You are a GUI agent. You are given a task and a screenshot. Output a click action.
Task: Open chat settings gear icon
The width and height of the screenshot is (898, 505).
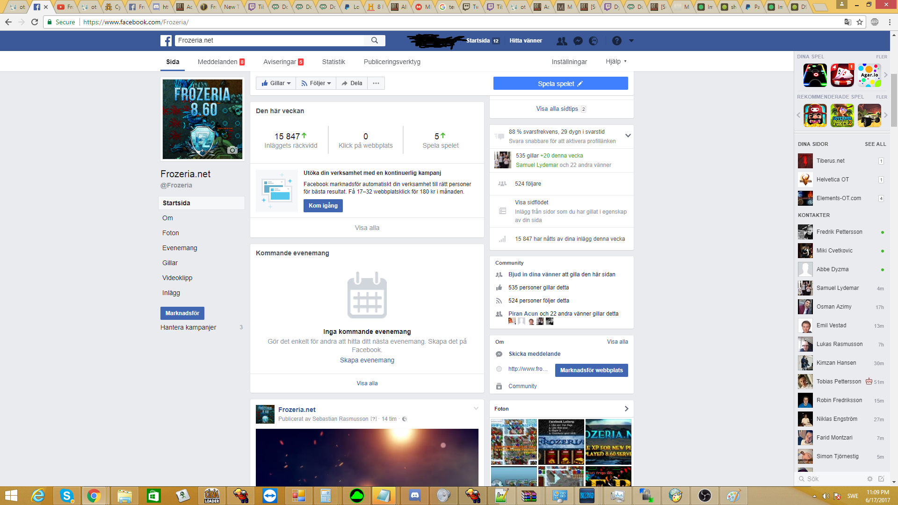point(870,479)
